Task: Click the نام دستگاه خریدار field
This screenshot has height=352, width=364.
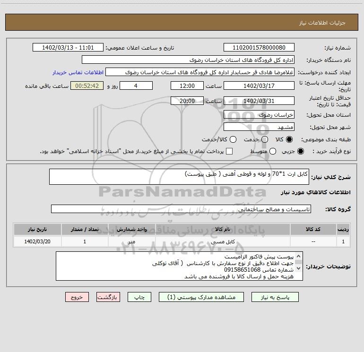Action: tap(188, 60)
